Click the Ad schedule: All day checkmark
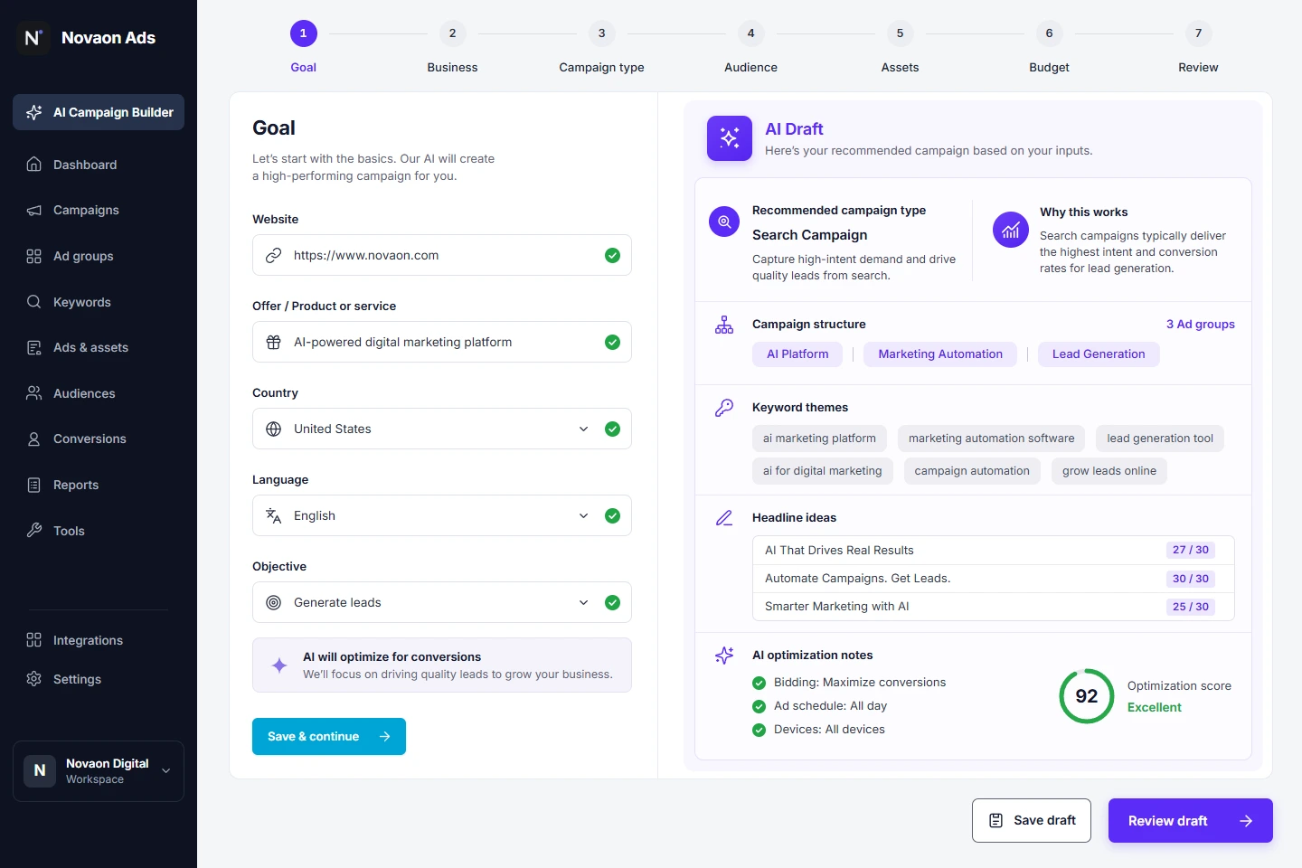Viewport: 1302px width, 868px height. point(759,707)
